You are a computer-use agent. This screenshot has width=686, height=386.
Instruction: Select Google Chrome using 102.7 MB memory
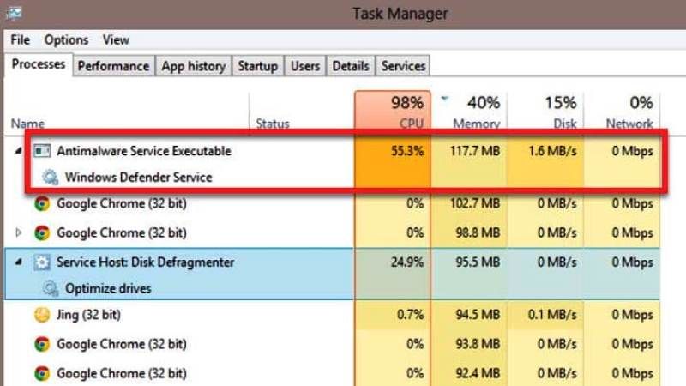(333, 203)
